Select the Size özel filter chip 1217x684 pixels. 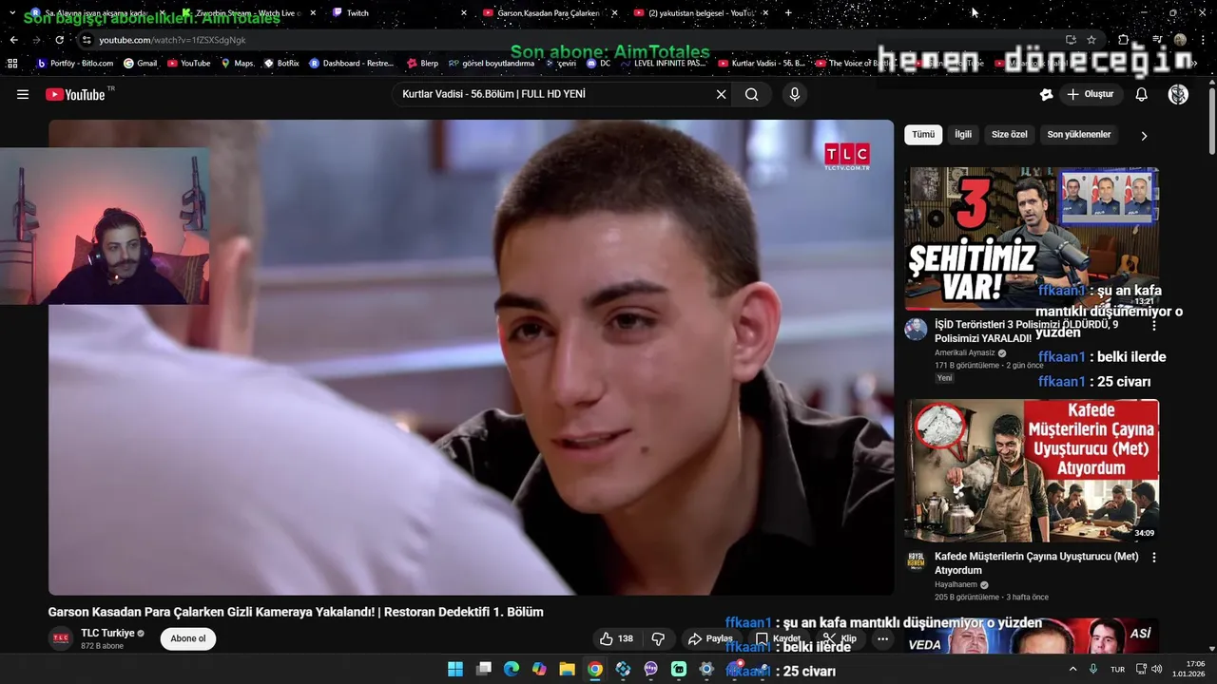coord(1010,135)
